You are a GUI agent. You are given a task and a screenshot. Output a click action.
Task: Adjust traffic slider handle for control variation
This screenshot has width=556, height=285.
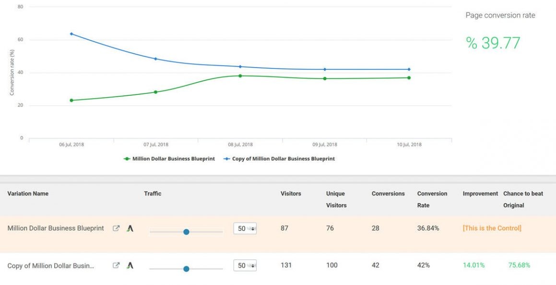(x=186, y=232)
